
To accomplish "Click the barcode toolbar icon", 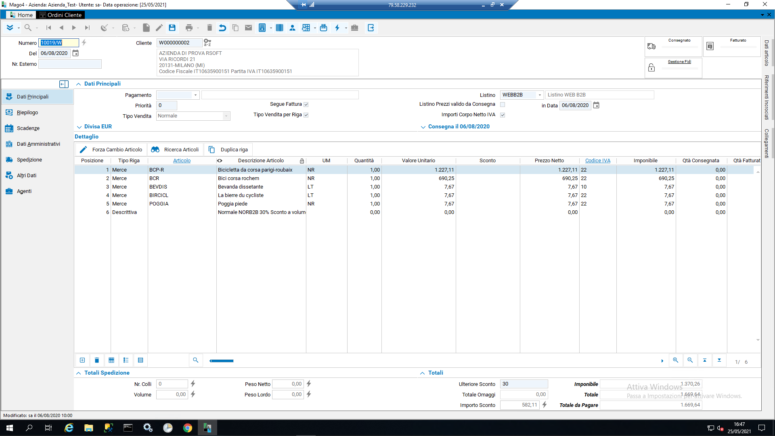I will (x=279, y=28).
